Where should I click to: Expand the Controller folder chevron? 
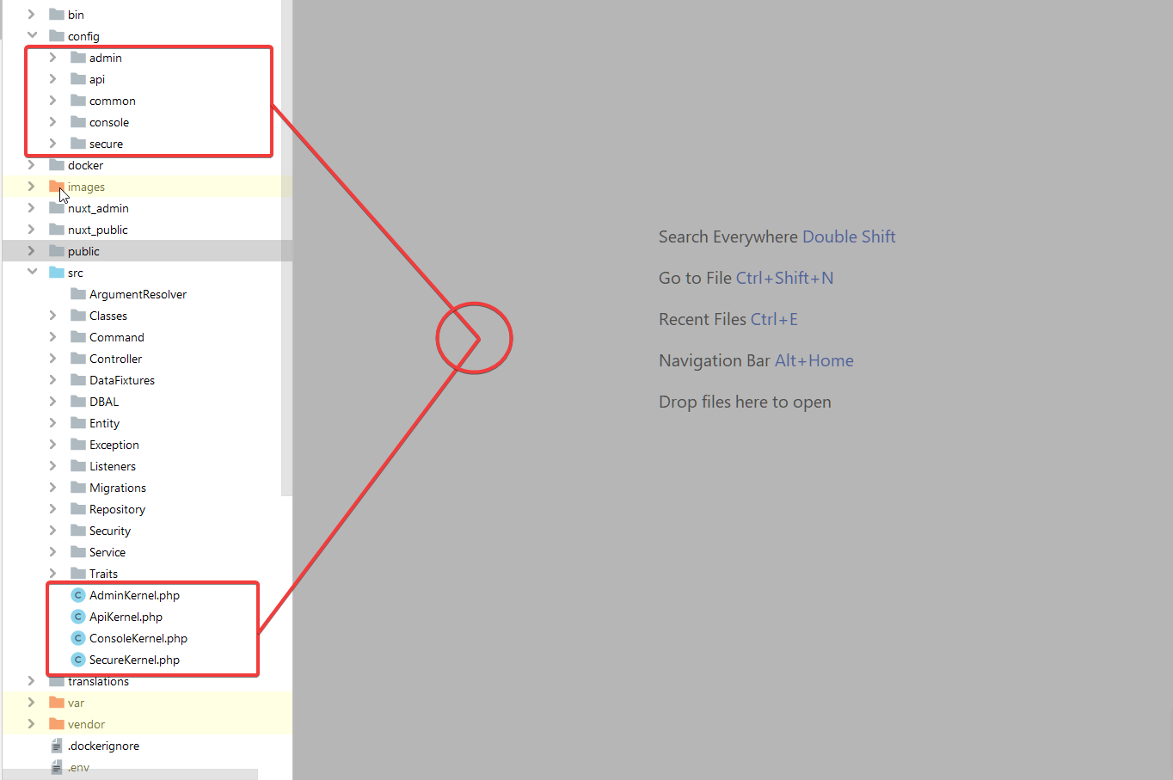tap(52, 359)
